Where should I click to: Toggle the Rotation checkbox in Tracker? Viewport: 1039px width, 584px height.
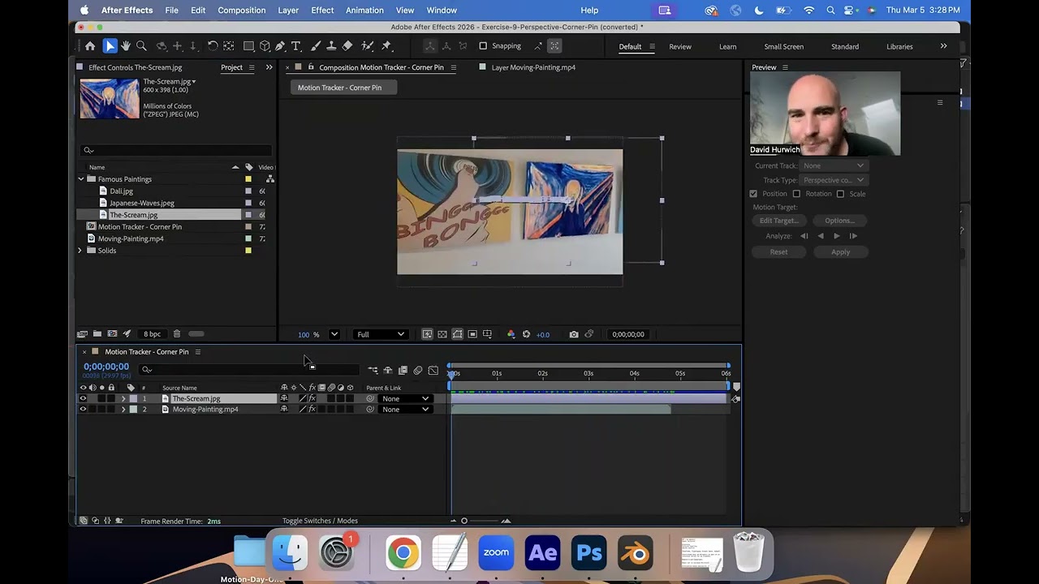pyautogui.click(x=796, y=194)
